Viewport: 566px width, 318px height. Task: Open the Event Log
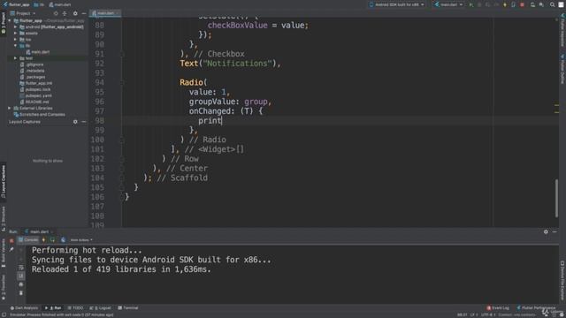tap(498, 308)
